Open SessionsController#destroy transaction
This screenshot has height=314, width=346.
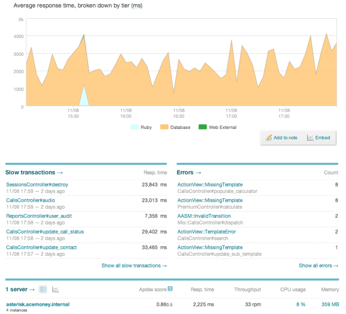(37, 185)
